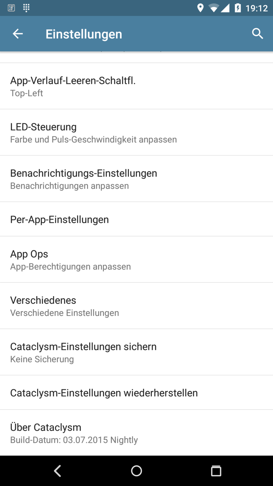Open Benachrichtigungs-Einstellungen

coord(136,179)
